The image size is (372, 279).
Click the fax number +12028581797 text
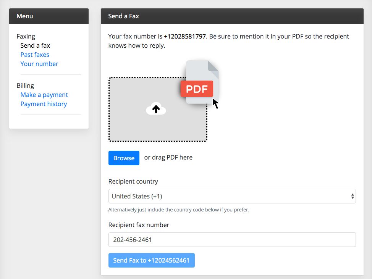[182, 36]
